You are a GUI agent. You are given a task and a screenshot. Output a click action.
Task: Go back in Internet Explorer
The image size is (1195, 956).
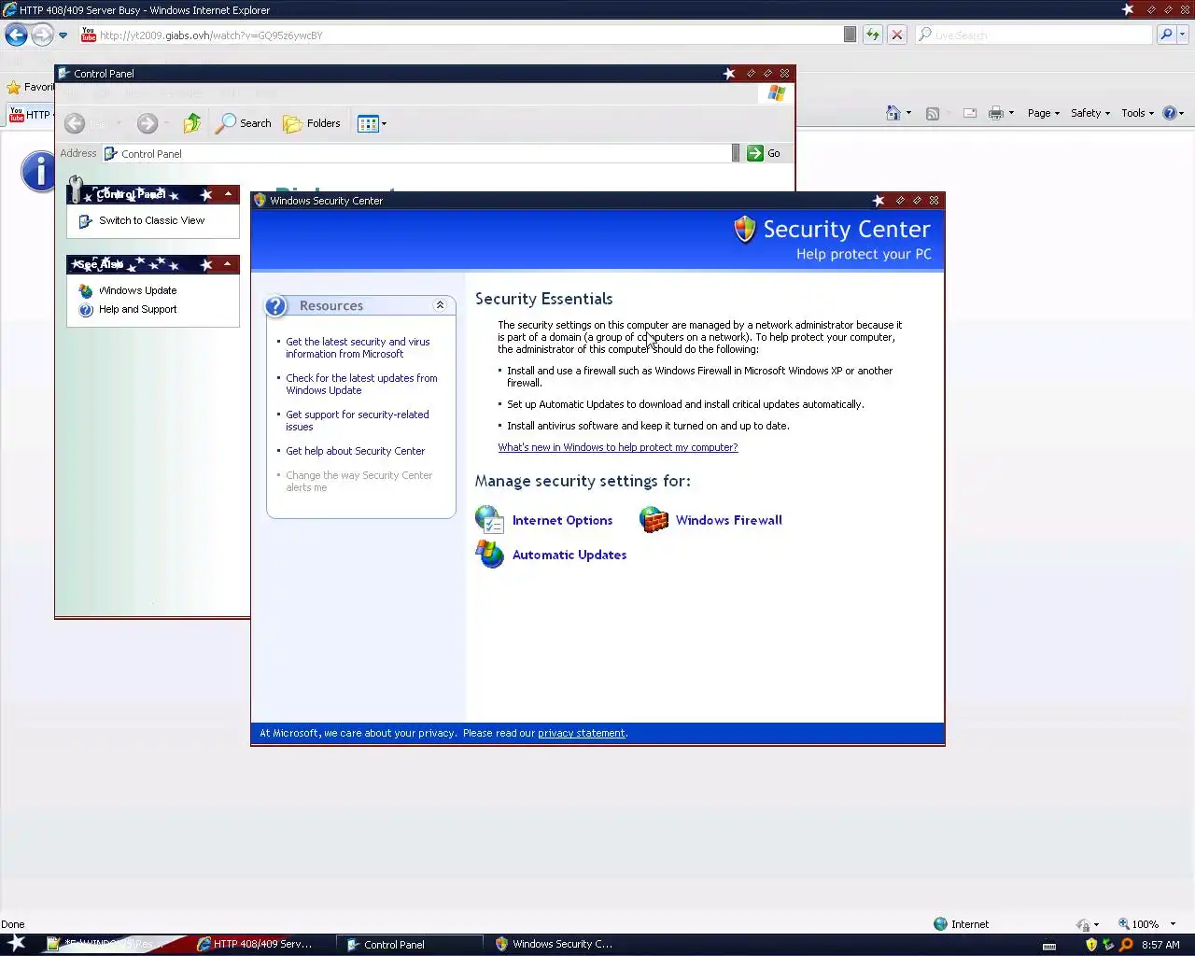click(16, 35)
